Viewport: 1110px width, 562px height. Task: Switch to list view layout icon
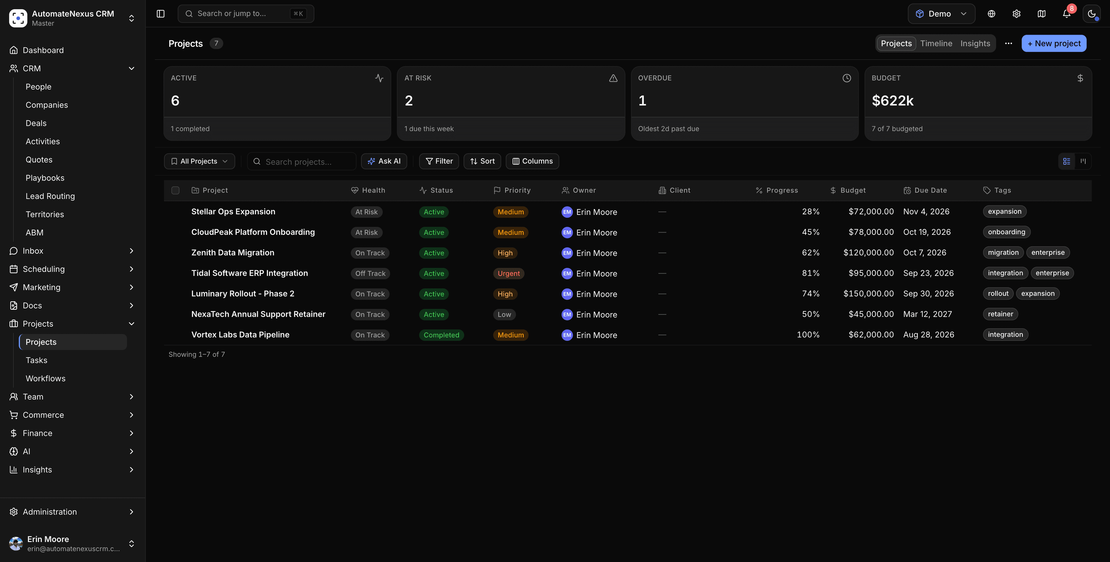click(1066, 161)
